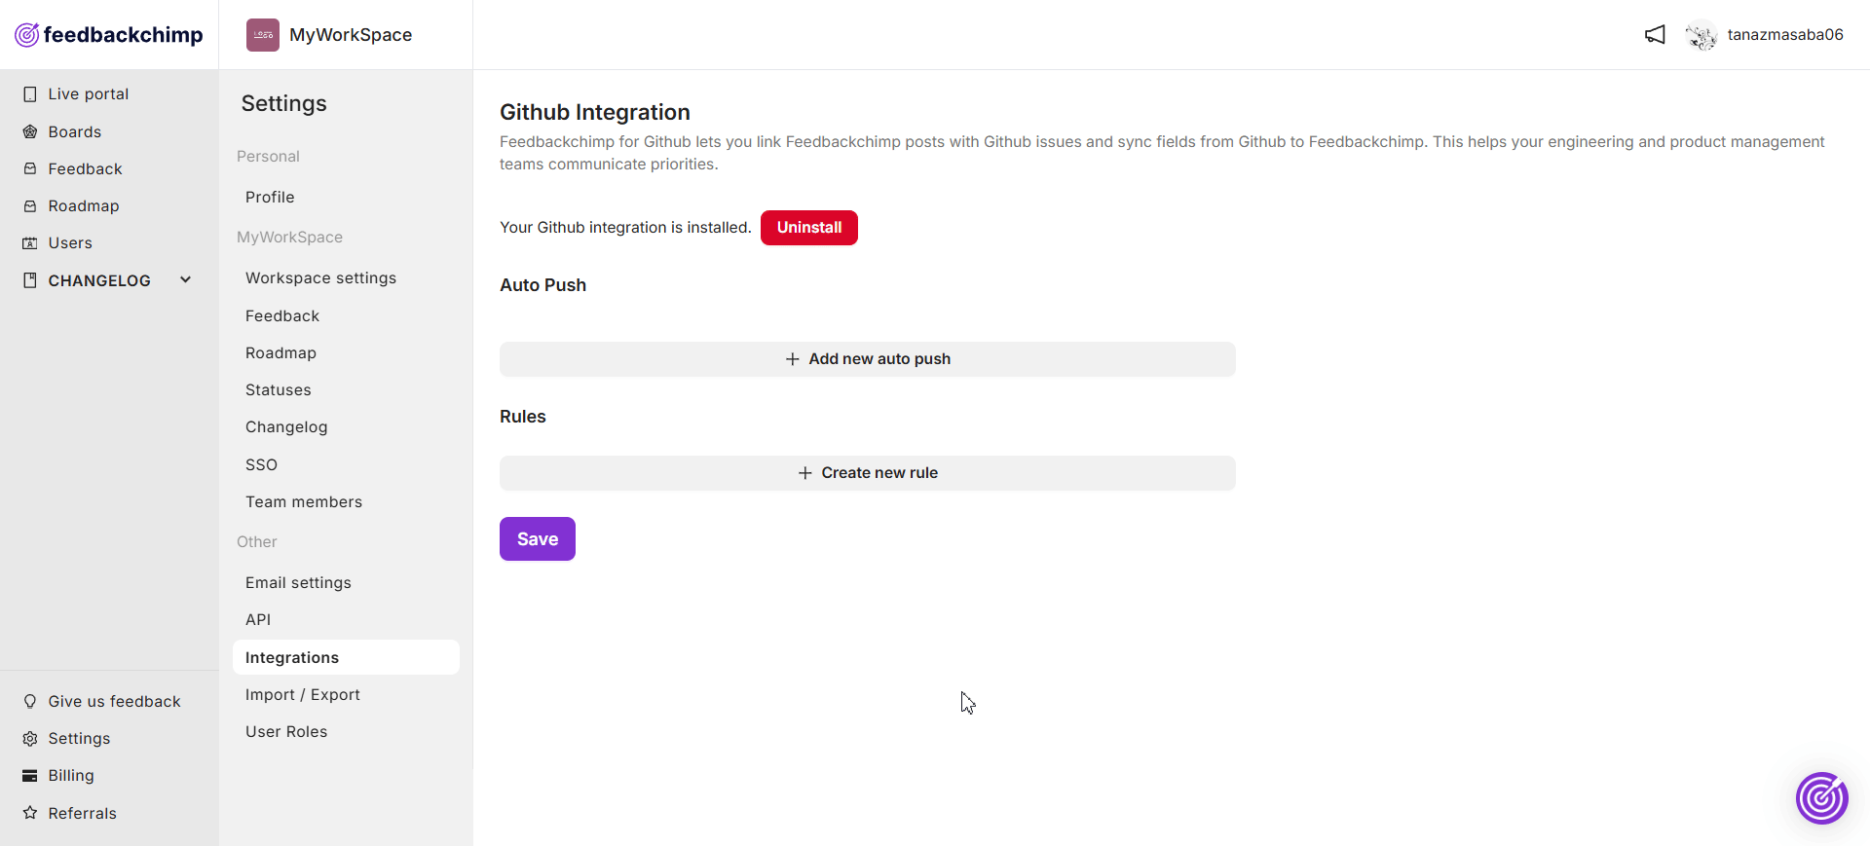
Task: Open Roadmap in main left sidebar
Action: click(84, 206)
